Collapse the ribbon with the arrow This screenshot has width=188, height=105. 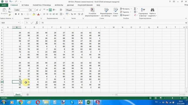click(186, 18)
